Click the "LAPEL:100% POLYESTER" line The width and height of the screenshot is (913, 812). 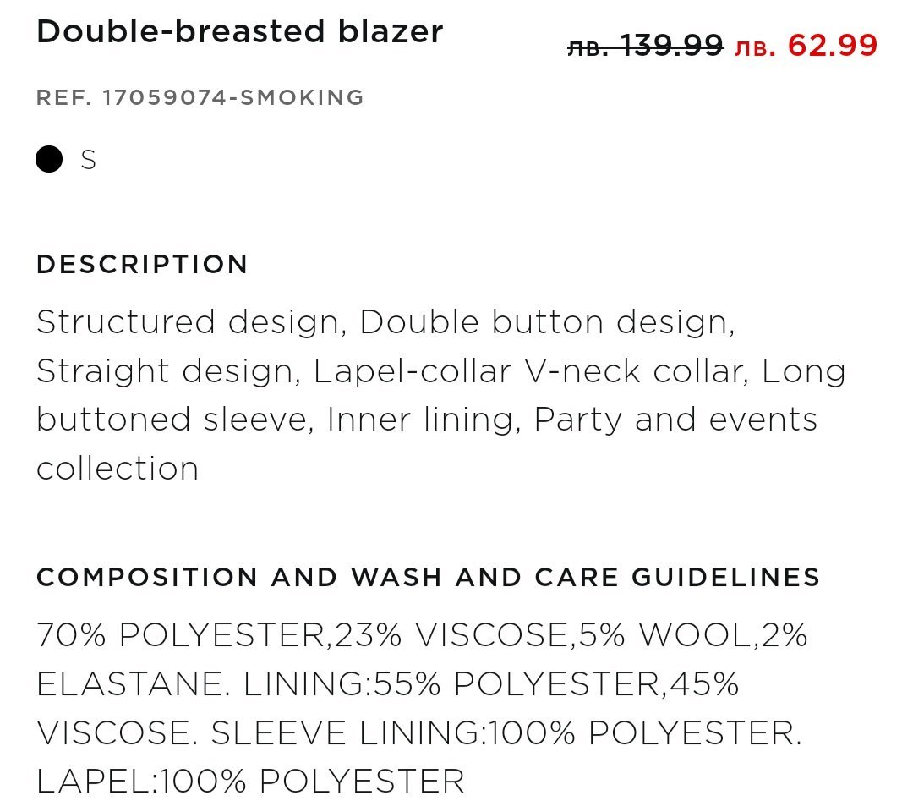click(x=250, y=781)
